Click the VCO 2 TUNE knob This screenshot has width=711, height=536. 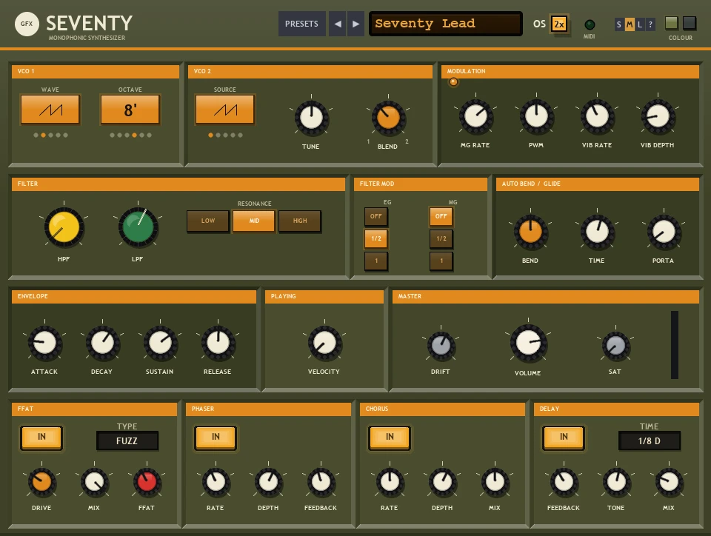pos(312,118)
